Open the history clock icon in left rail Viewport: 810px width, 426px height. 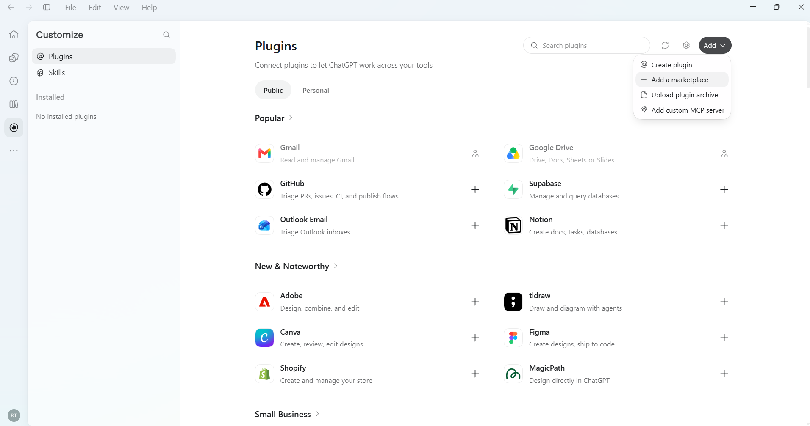[14, 81]
